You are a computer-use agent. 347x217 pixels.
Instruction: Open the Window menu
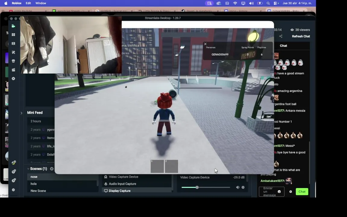(41, 3)
